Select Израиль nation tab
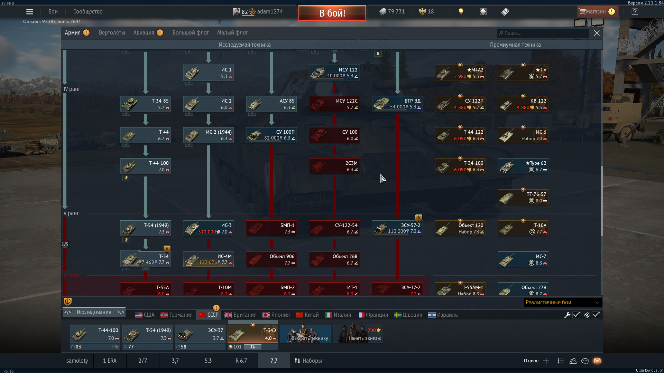The image size is (664, 373). [x=443, y=315]
